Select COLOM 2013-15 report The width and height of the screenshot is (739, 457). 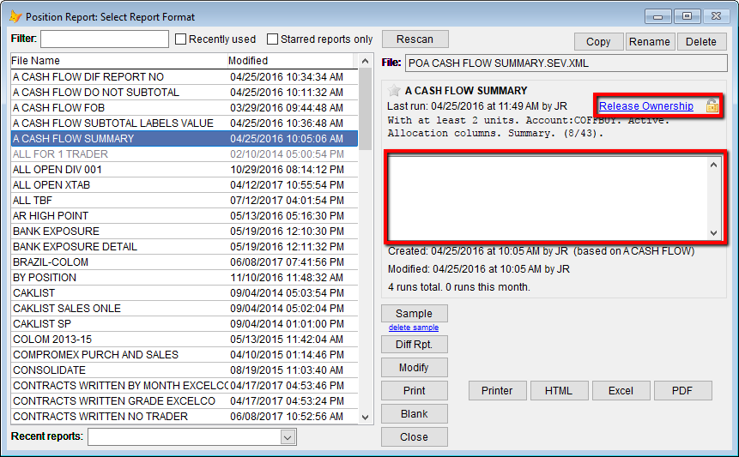pos(185,340)
